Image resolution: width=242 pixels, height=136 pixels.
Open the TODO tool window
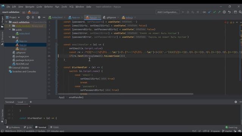pos(54,127)
